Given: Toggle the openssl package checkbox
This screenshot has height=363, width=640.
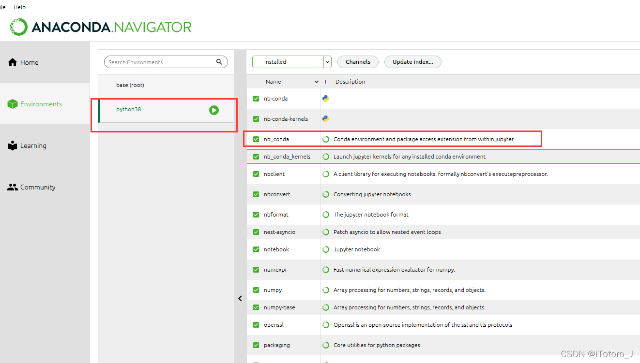Looking at the screenshot, I should tap(256, 325).
